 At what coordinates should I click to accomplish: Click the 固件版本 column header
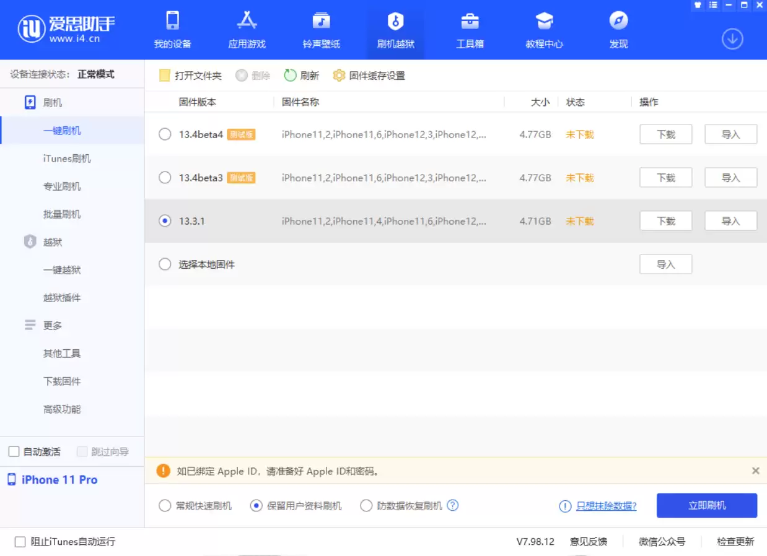198,102
